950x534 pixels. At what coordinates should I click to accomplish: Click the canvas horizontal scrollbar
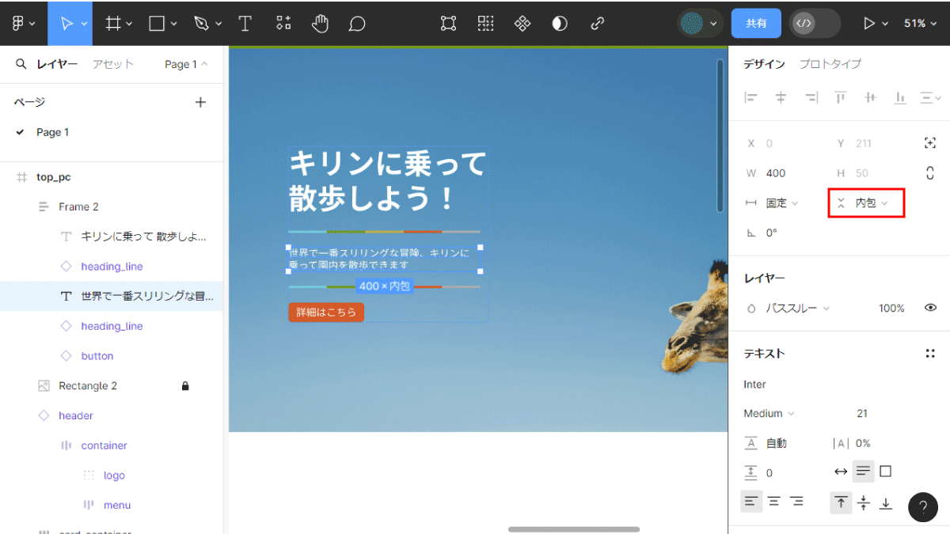574,528
